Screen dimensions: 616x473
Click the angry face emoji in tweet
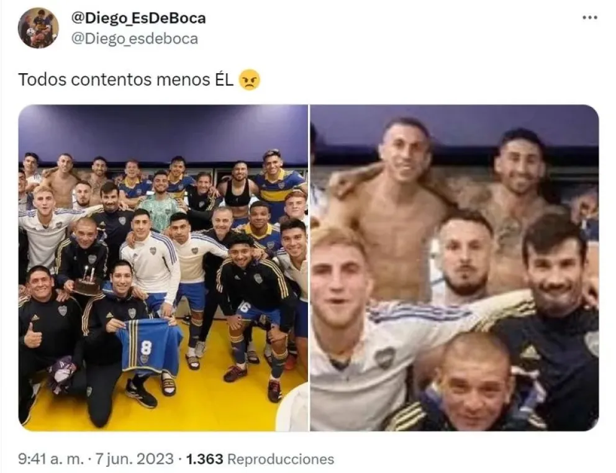[250, 79]
